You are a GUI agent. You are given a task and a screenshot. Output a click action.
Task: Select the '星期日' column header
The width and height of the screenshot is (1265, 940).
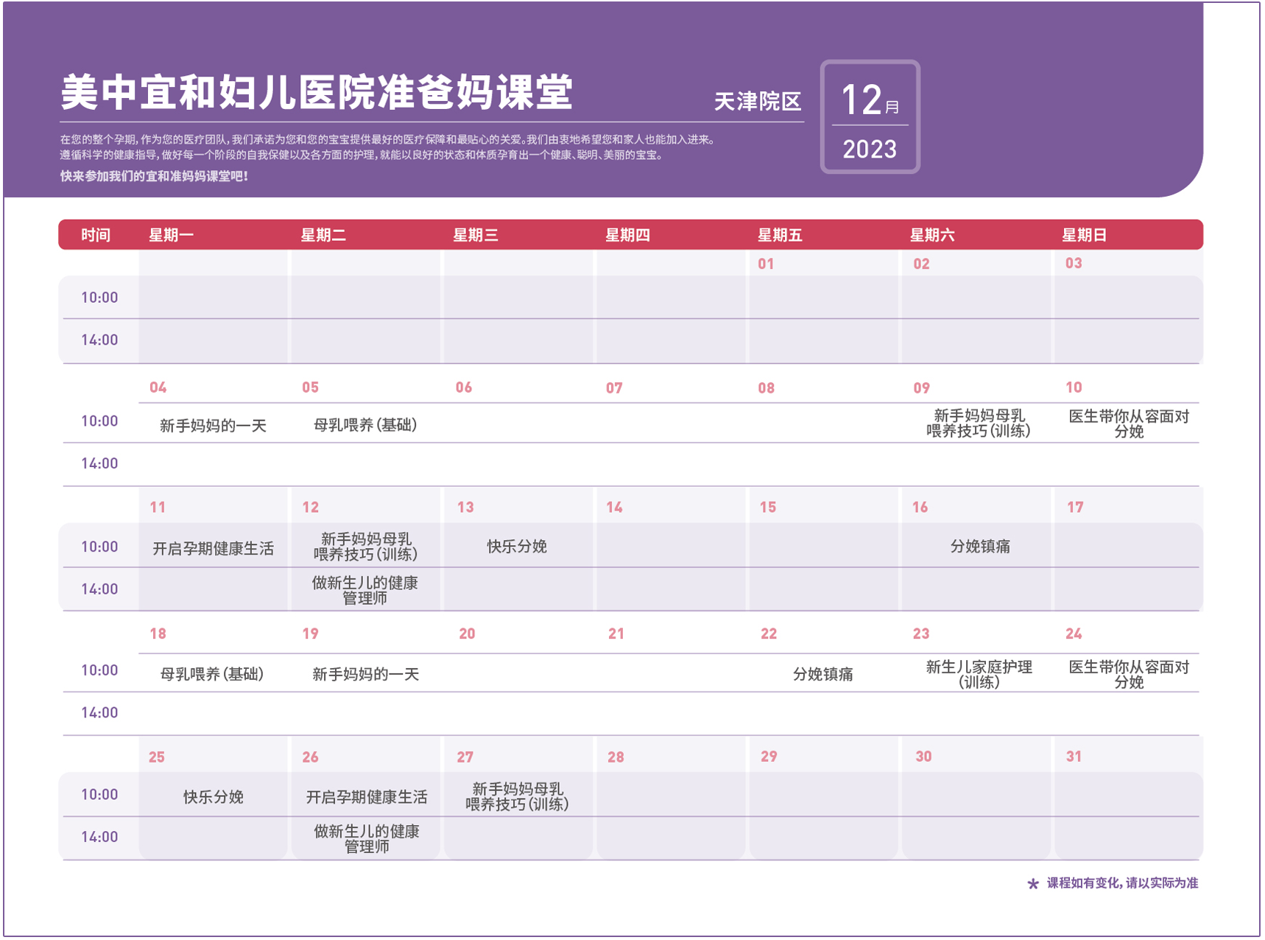(1085, 235)
